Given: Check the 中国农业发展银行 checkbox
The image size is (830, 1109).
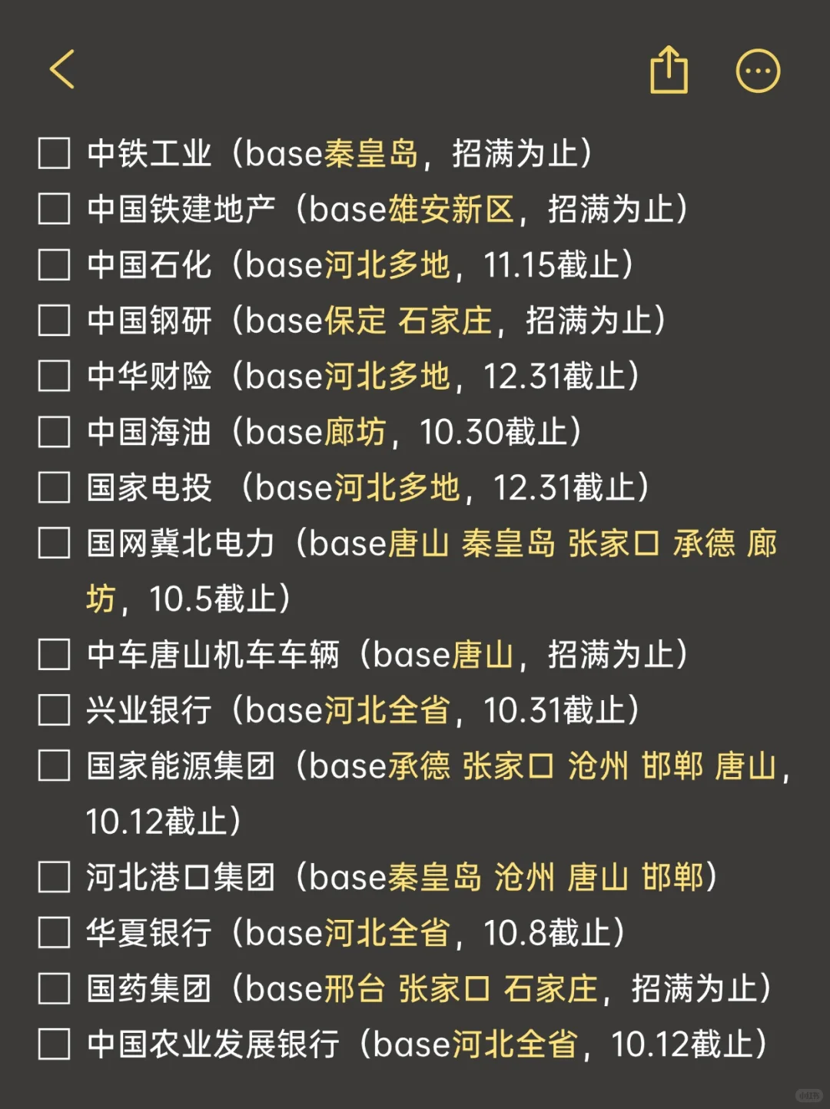Looking at the screenshot, I should 55,1044.
